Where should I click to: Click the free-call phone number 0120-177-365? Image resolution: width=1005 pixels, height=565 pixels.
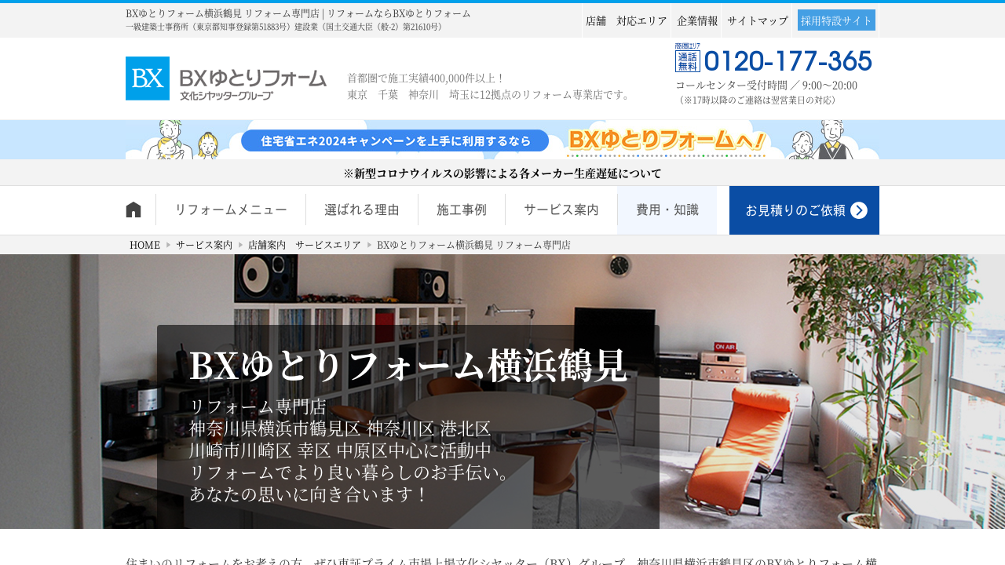787,60
